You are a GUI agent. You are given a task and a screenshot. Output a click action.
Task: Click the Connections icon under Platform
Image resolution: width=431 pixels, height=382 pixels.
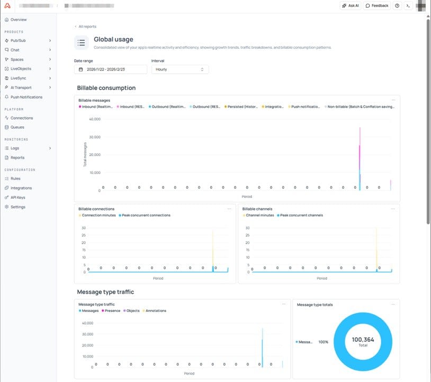point(6,118)
